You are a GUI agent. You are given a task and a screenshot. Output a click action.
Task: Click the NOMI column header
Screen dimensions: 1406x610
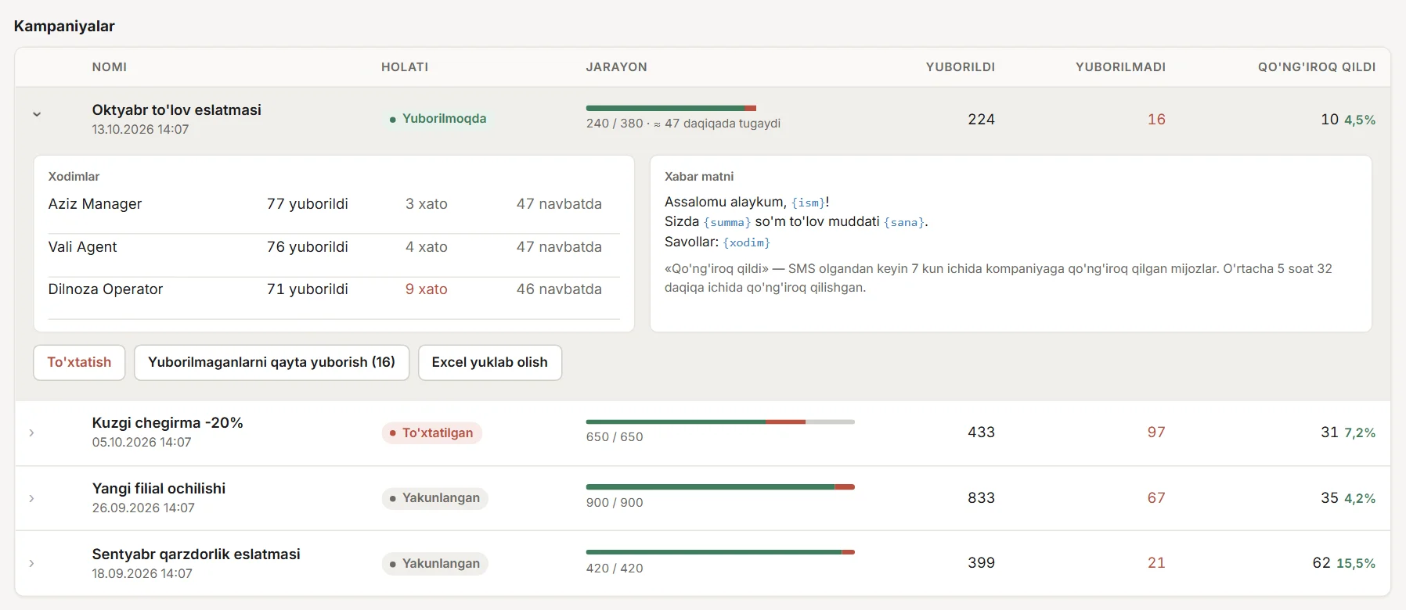tap(110, 67)
